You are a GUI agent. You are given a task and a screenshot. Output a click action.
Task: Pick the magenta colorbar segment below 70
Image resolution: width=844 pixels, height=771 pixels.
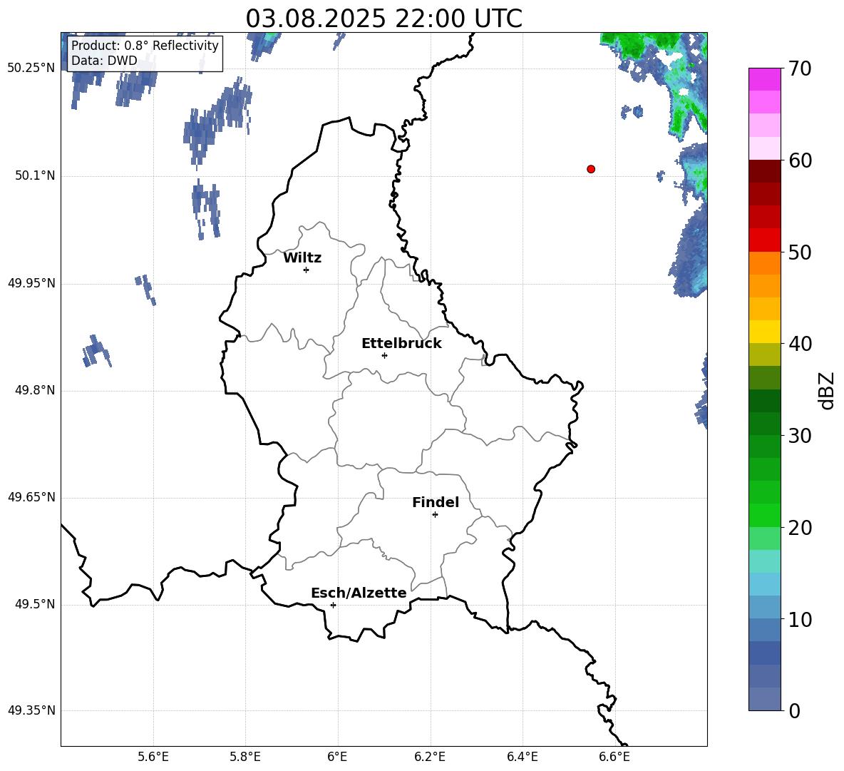coord(765,79)
